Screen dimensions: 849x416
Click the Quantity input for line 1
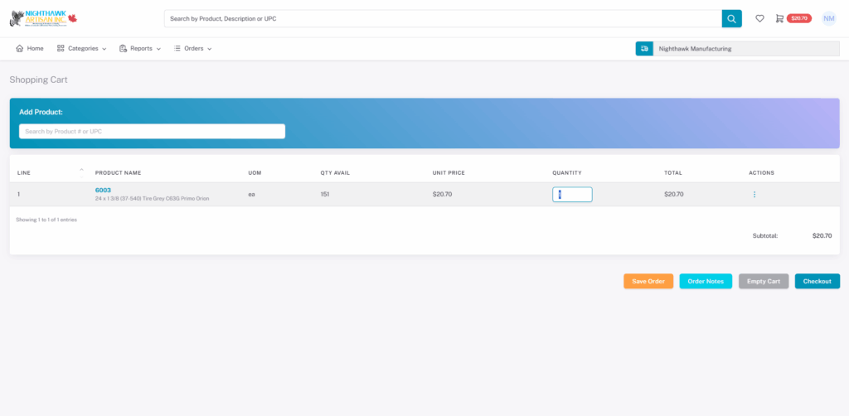(572, 195)
